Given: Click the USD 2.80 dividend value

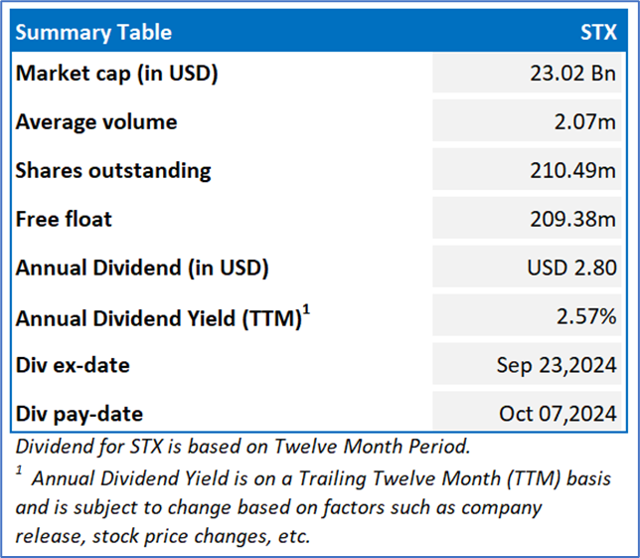Looking at the screenshot, I should tap(571, 268).
